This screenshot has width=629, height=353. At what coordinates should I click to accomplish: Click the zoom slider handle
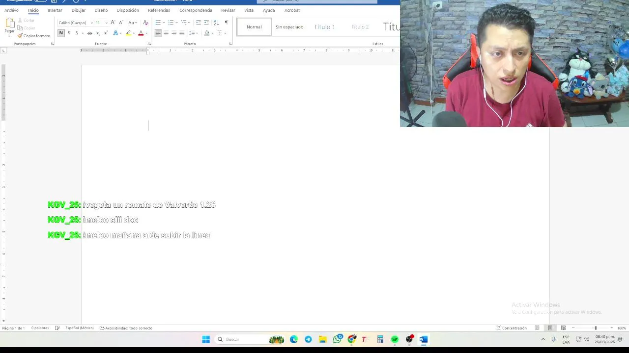596,328
